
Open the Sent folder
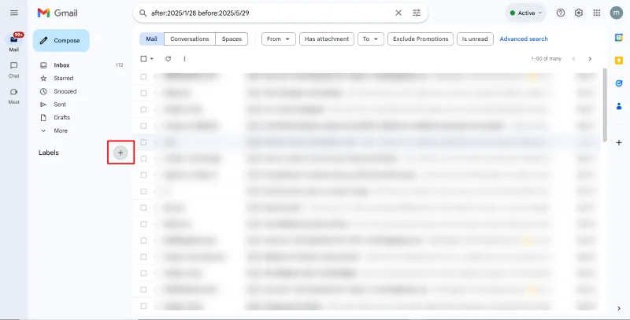tap(60, 105)
